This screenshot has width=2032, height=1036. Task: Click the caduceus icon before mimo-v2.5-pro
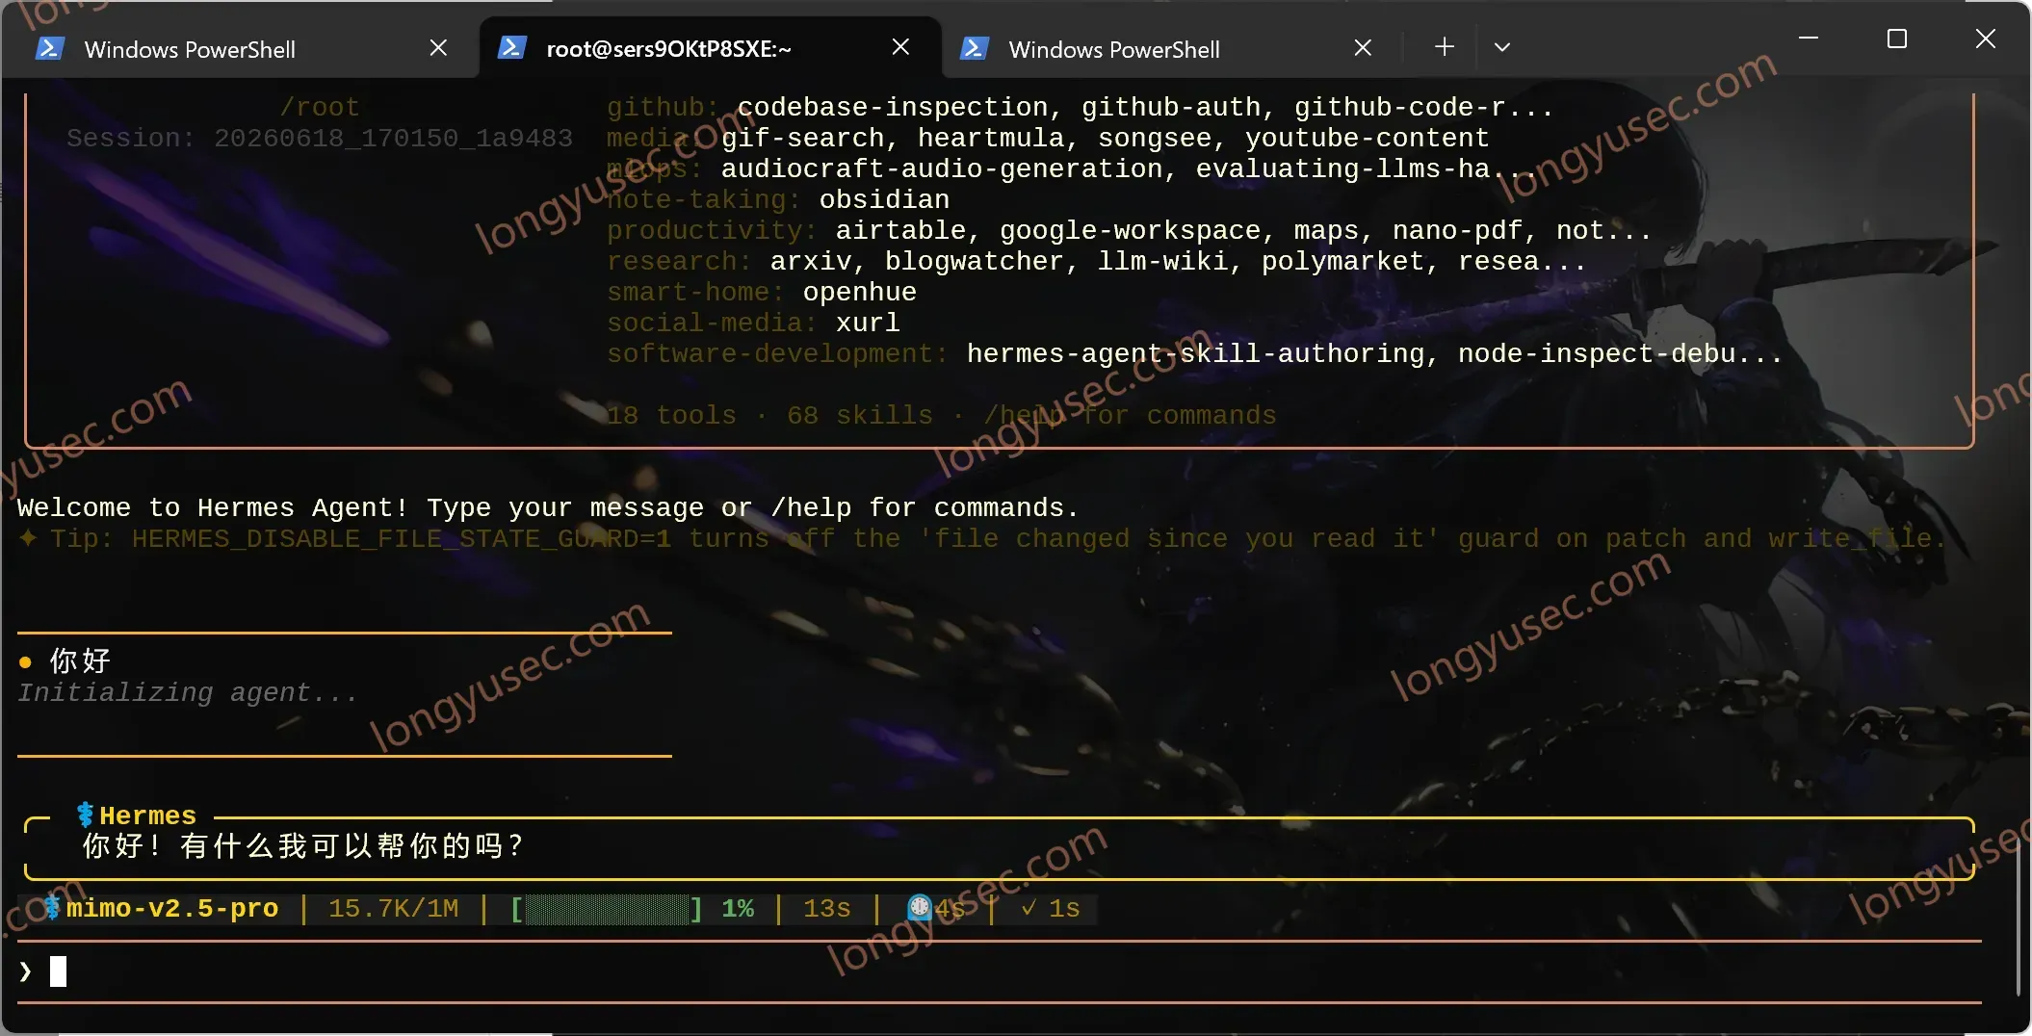click(53, 908)
